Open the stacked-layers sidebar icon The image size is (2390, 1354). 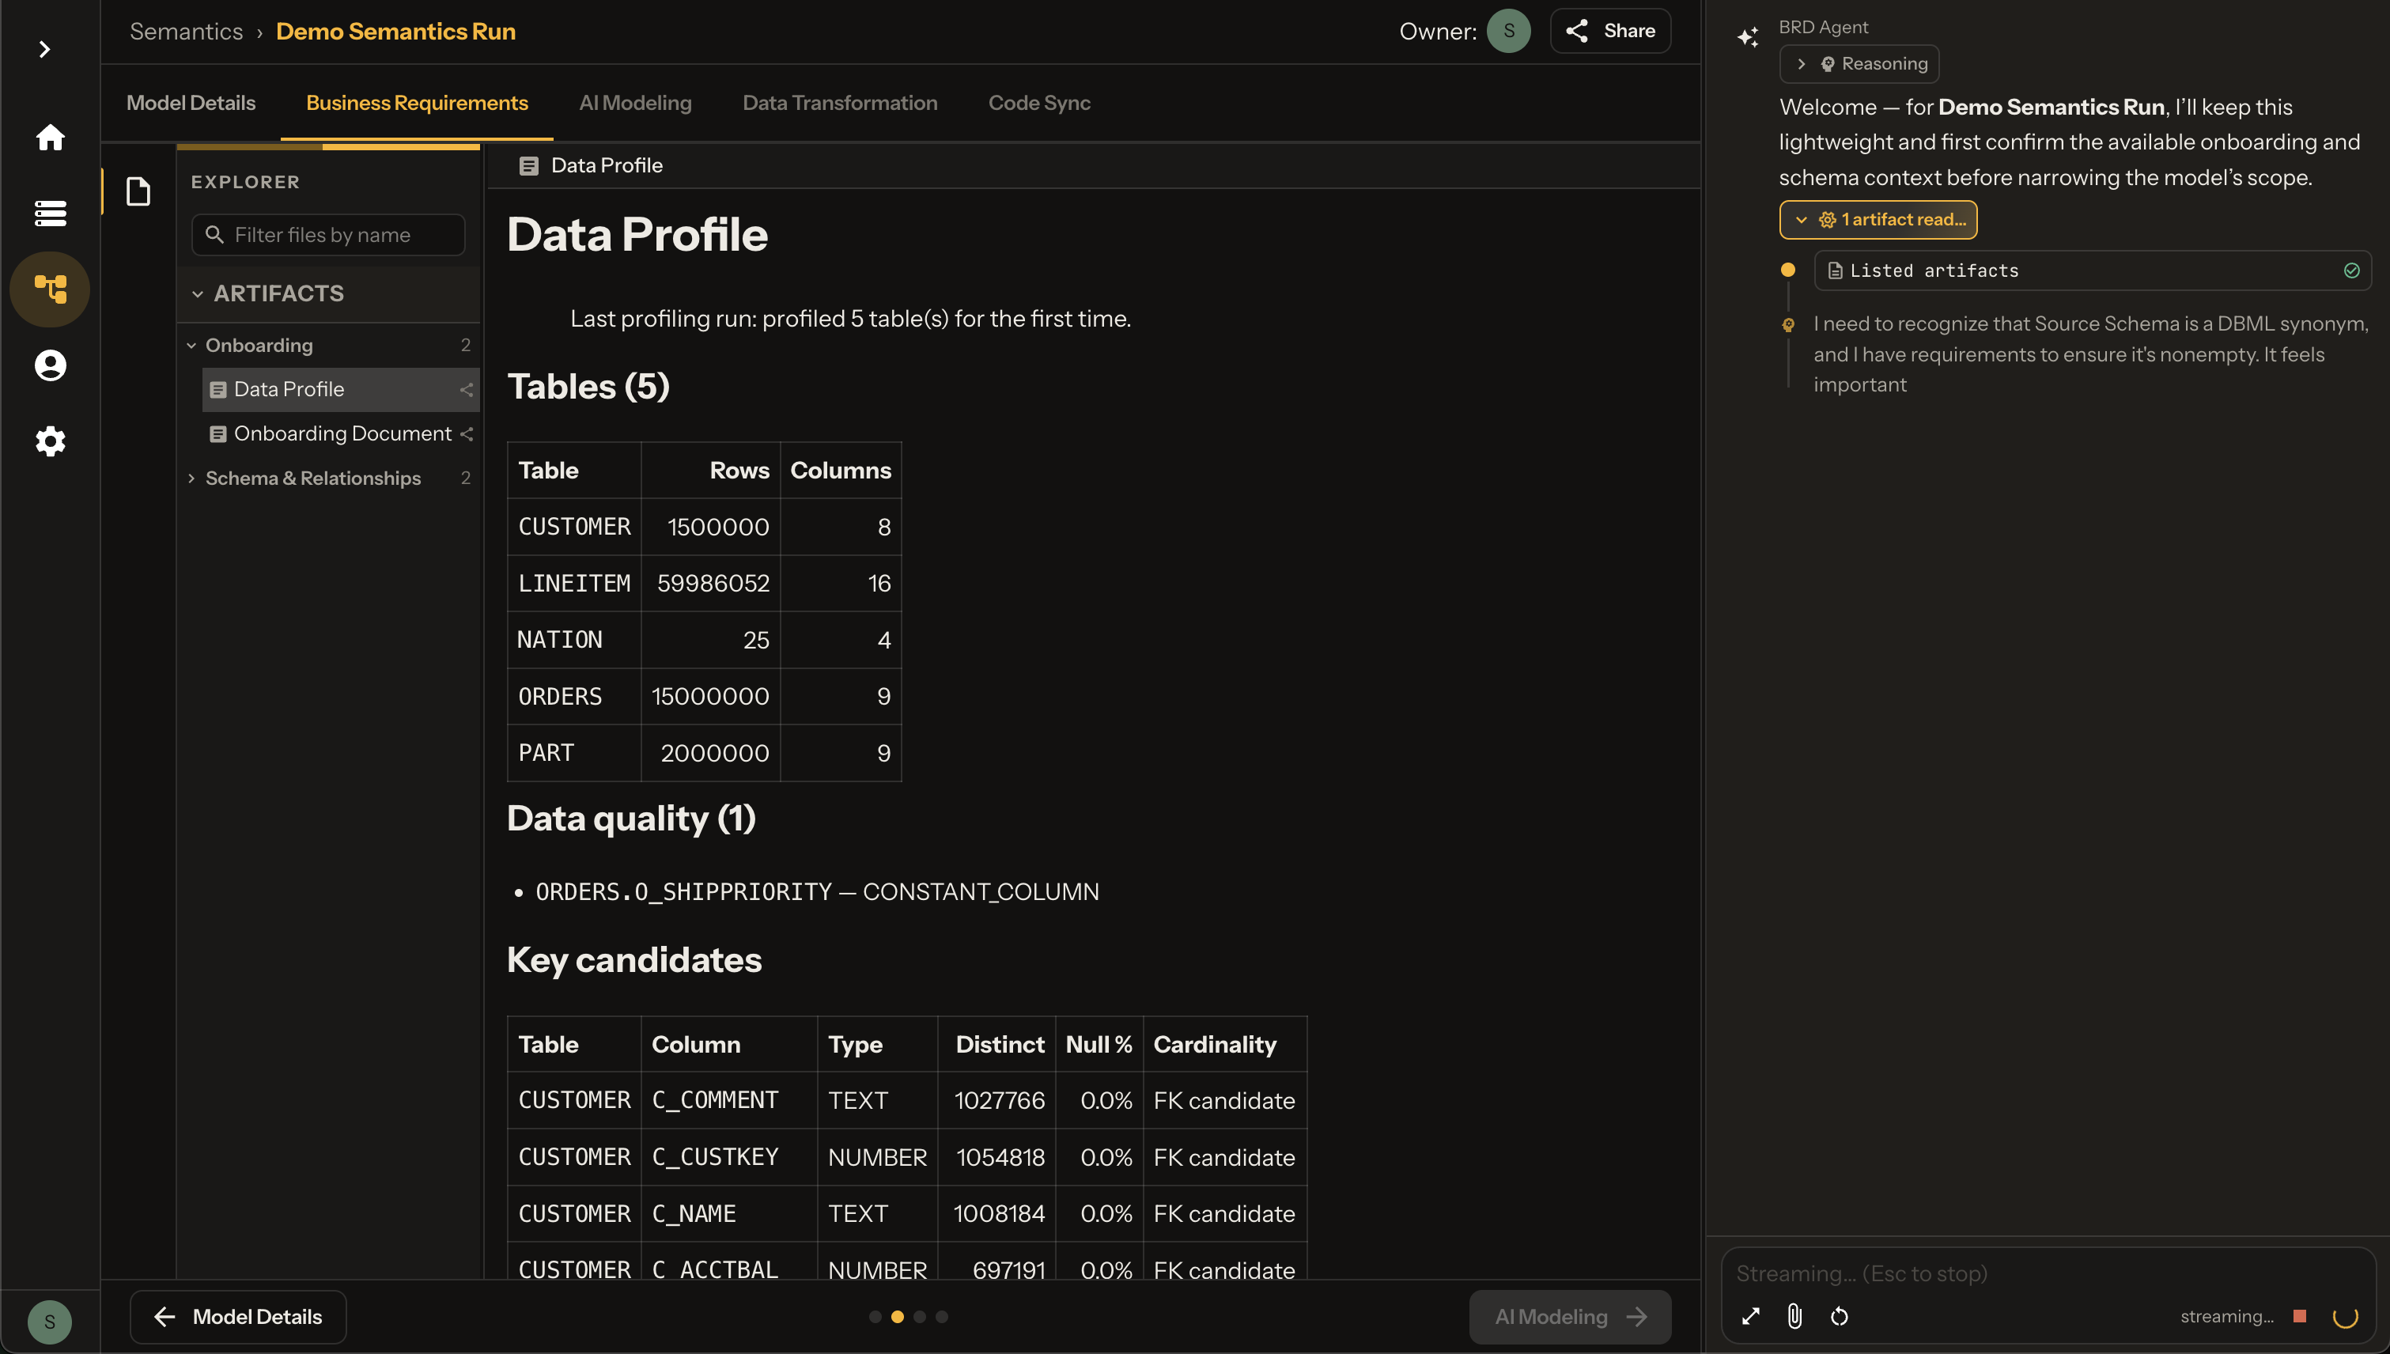(x=50, y=213)
